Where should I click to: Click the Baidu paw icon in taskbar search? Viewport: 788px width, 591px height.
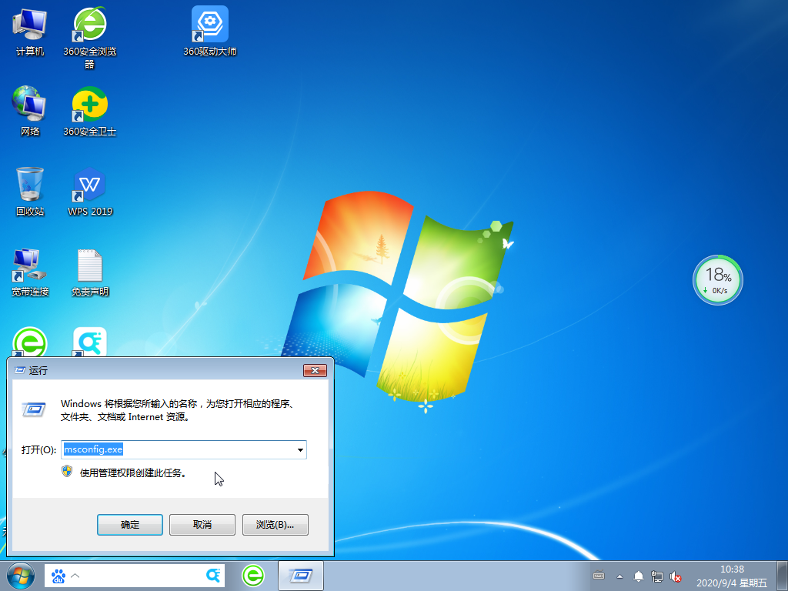click(58, 576)
